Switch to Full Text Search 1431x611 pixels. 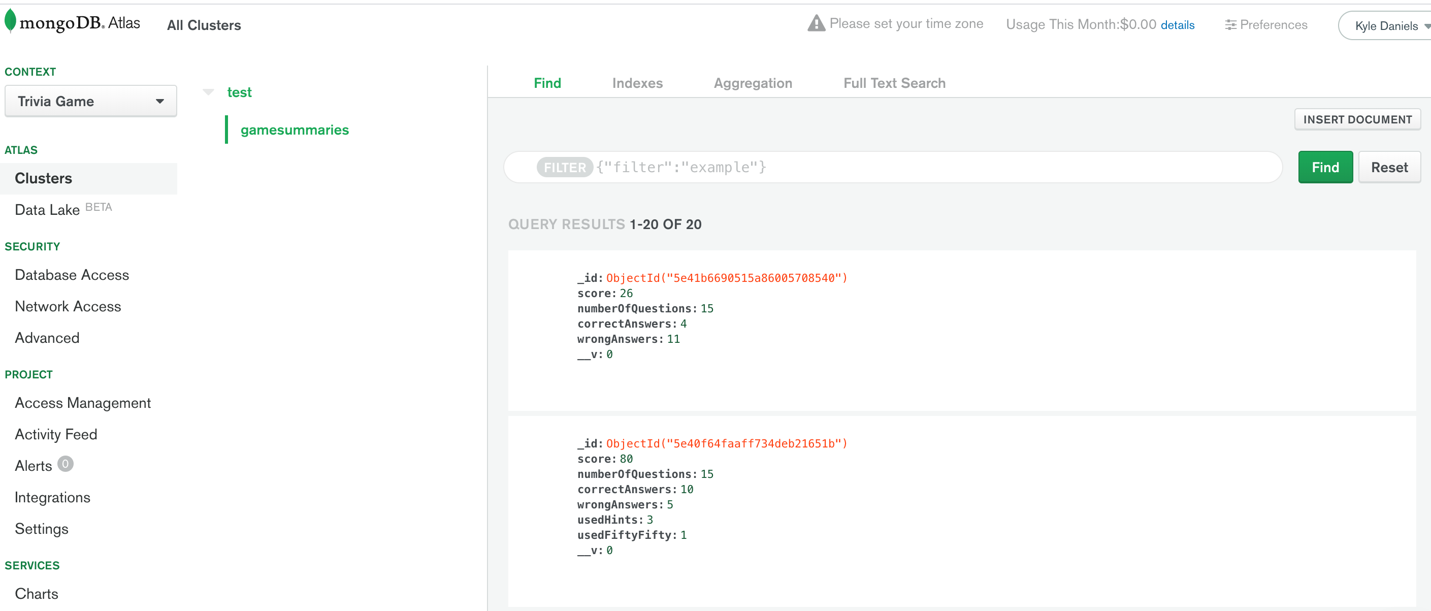tap(894, 83)
